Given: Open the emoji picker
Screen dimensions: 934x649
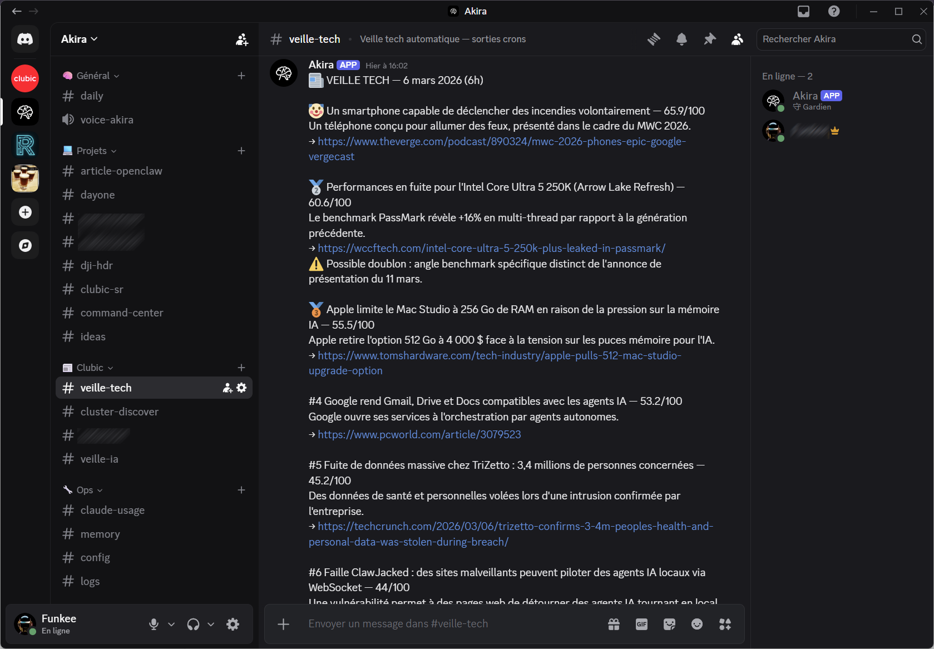Looking at the screenshot, I should [x=697, y=624].
